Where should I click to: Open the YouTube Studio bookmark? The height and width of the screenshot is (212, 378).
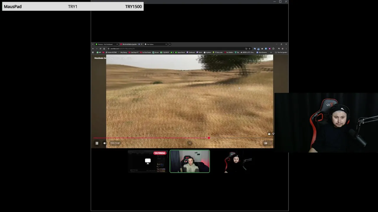pyautogui.click(x=146, y=52)
